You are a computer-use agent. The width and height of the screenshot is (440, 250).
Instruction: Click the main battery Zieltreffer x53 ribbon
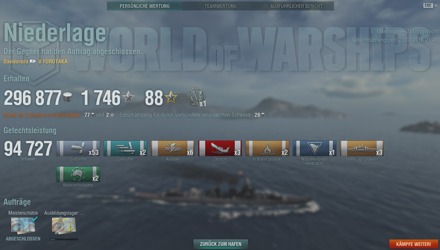tap(78, 149)
